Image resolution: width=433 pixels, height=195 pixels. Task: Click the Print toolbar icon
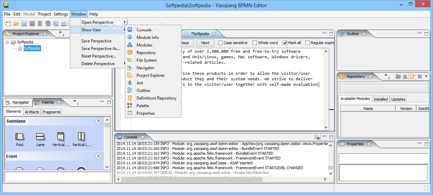64,23
